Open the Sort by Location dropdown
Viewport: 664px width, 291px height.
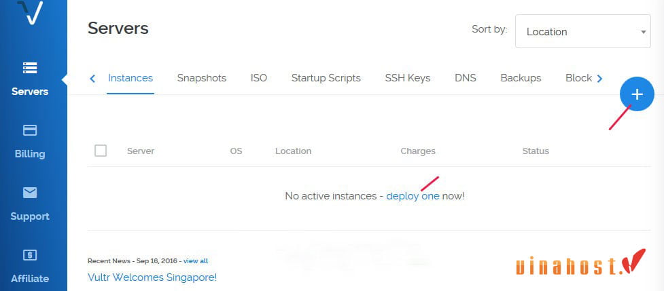[x=582, y=31]
